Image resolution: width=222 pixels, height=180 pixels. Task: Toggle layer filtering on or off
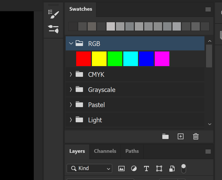184,169
